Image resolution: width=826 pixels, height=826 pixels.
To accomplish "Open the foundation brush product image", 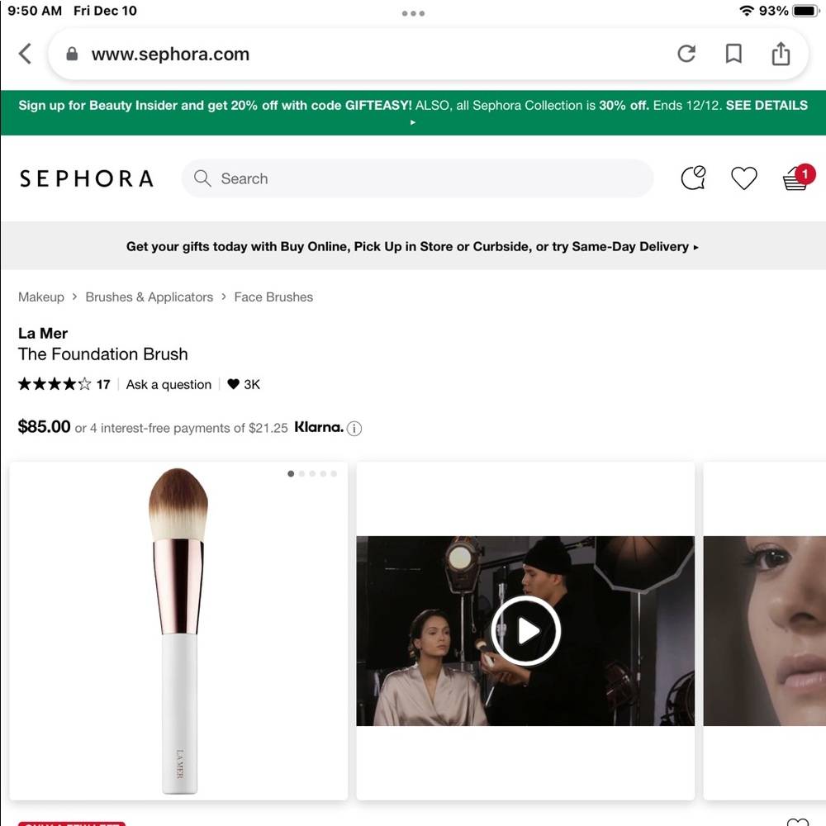I will click(178, 630).
